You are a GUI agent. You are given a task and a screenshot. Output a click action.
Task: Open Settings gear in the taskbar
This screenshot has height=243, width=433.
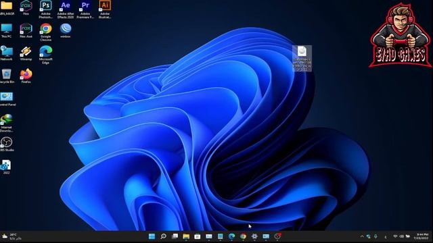pyautogui.click(x=254, y=236)
